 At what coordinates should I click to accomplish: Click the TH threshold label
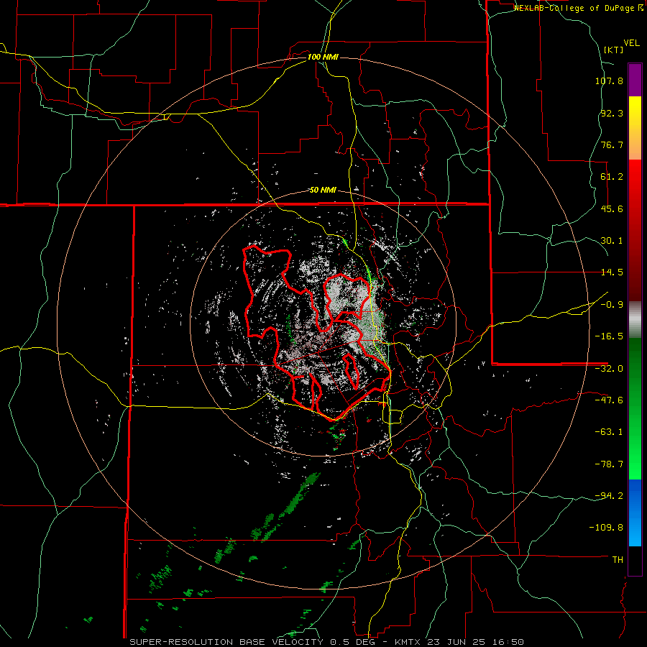[618, 560]
